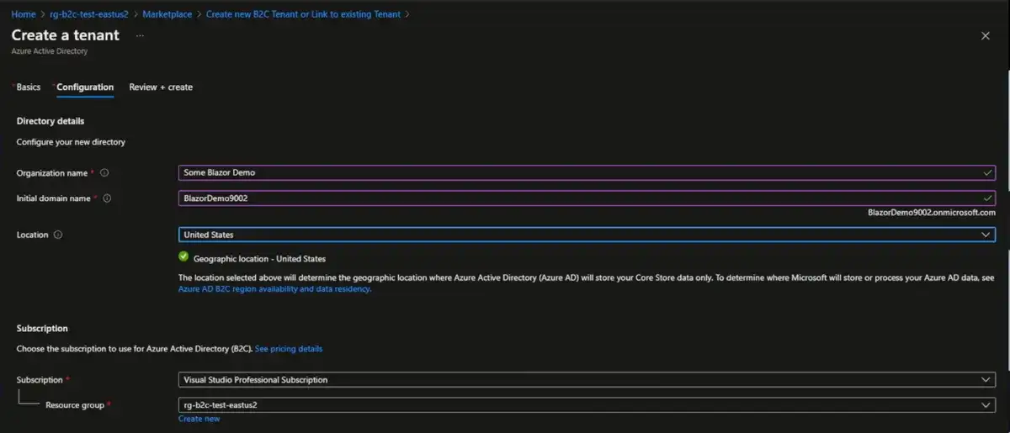The height and width of the screenshot is (433, 1010).
Task: Click the green Geographic location checkmark icon
Action: [x=183, y=258]
